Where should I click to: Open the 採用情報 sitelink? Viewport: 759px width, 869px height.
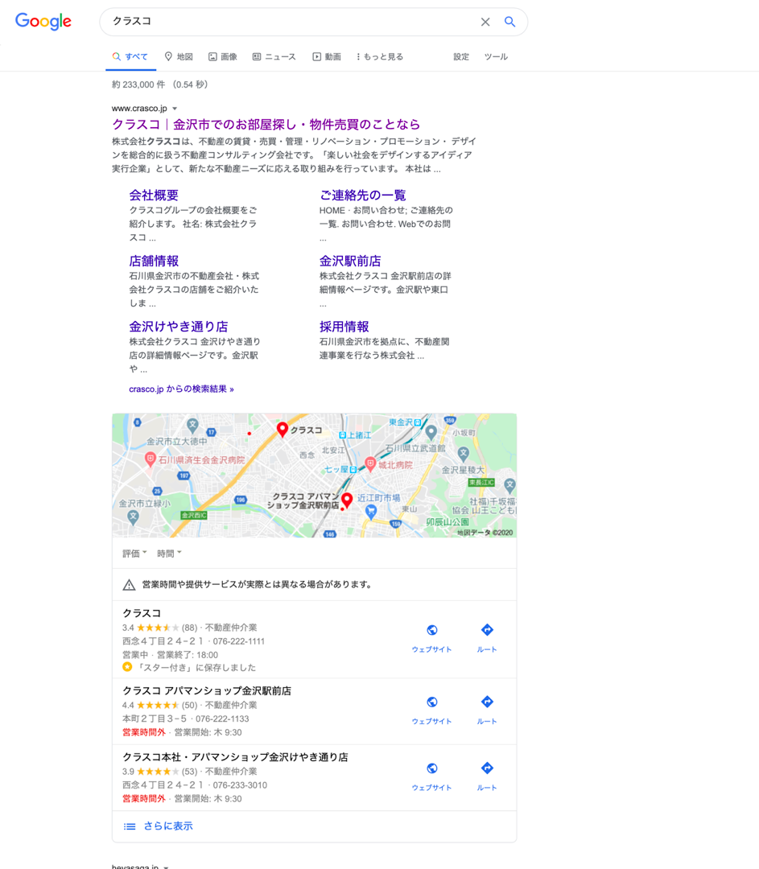pyautogui.click(x=344, y=327)
